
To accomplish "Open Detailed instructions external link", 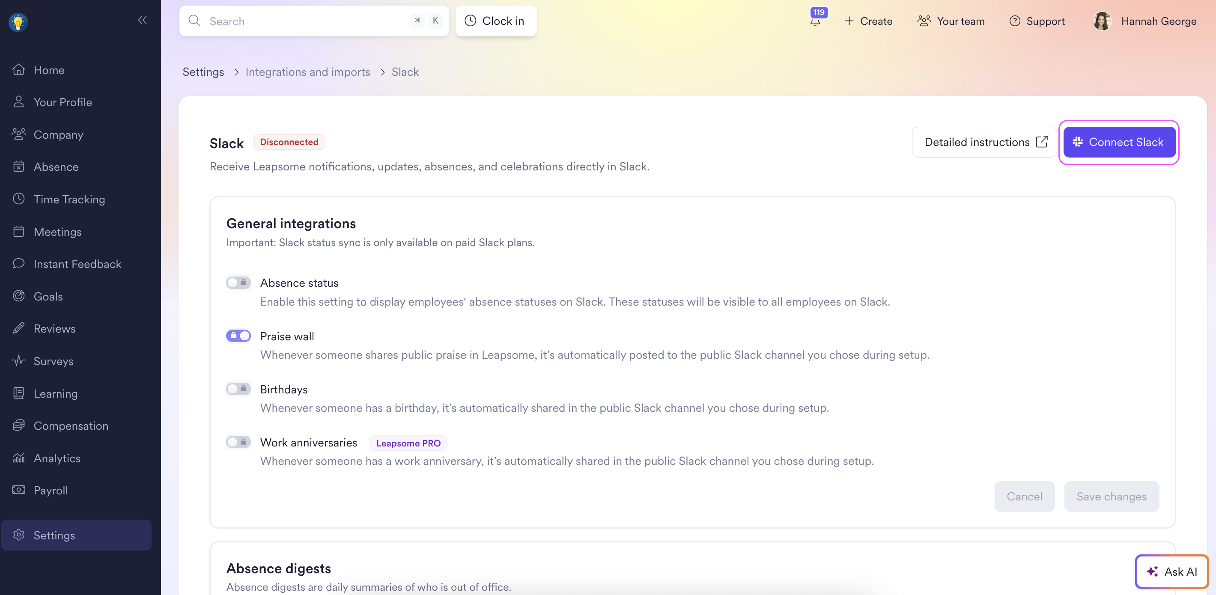I will pos(984,142).
